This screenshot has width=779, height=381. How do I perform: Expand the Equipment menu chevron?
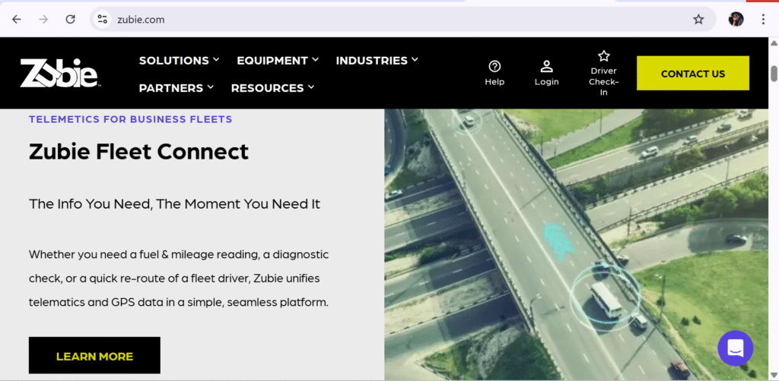(x=316, y=59)
